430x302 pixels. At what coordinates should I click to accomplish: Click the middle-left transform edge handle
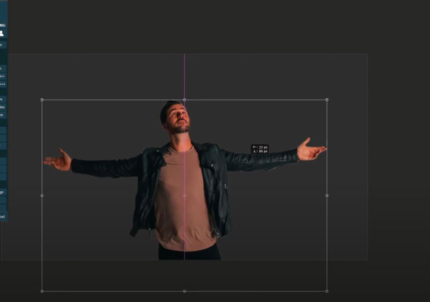pos(42,195)
